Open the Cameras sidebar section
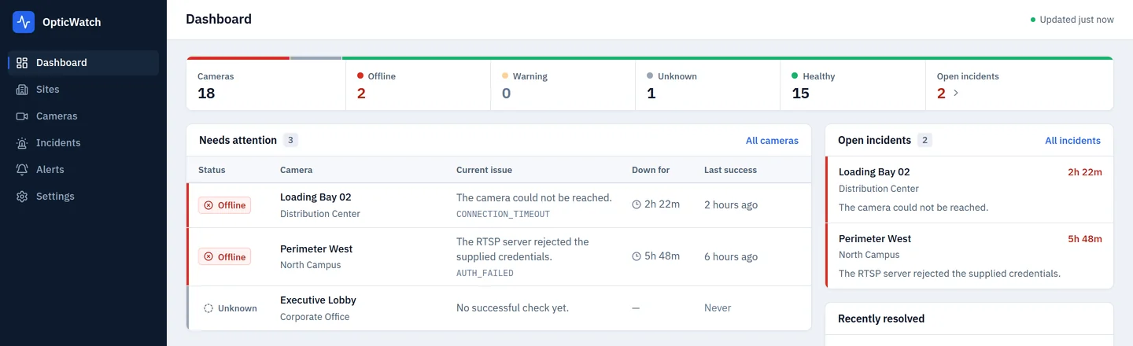Viewport: 1133px width, 346px height. (x=83, y=116)
